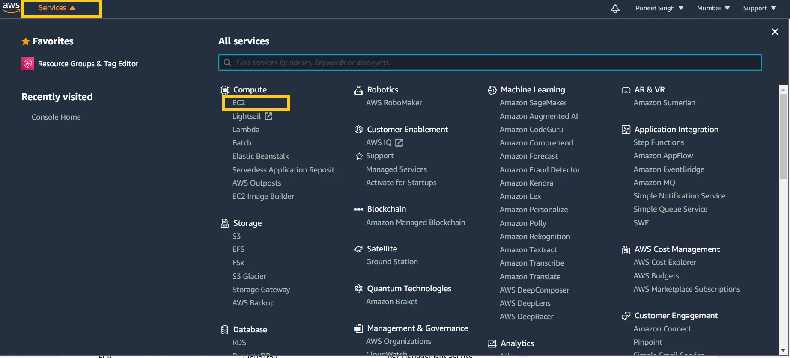Open Storage Gateway
This screenshot has height=358, width=790.
click(x=261, y=290)
